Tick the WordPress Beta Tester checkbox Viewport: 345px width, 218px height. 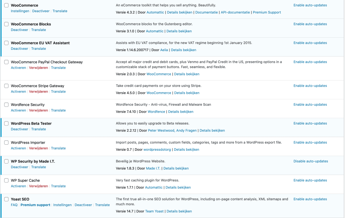[6, 123]
